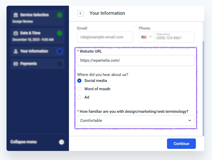The height and width of the screenshot is (160, 212).
Task: Select the Social media radio option
Action: [x=80, y=81]
